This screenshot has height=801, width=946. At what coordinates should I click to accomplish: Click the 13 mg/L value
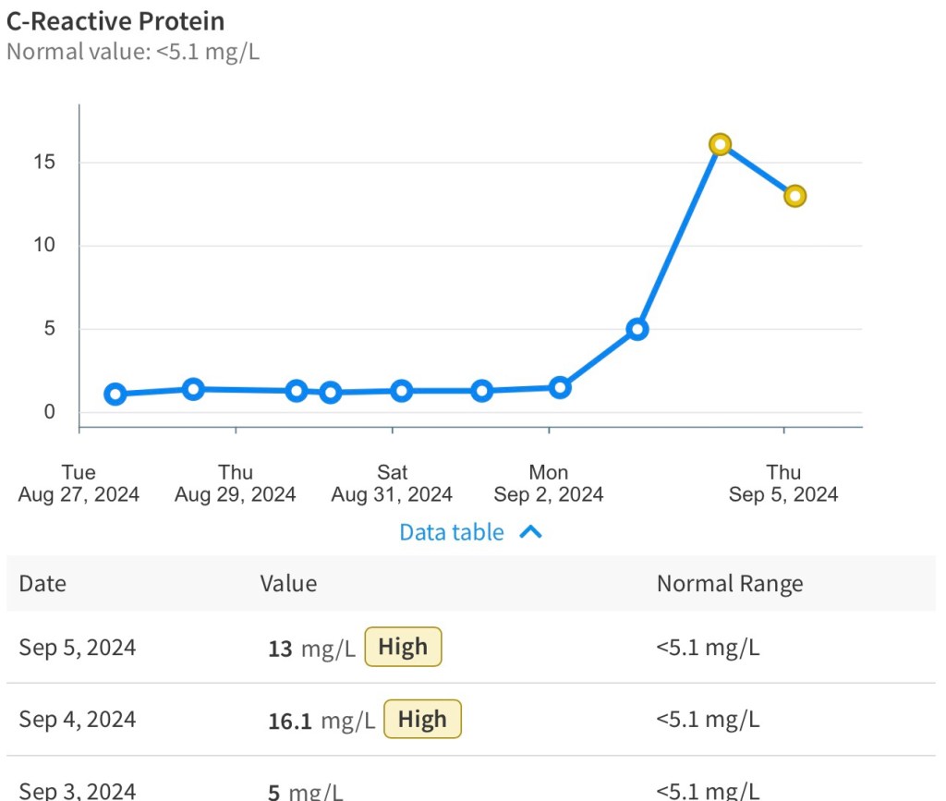pos(311,649)
